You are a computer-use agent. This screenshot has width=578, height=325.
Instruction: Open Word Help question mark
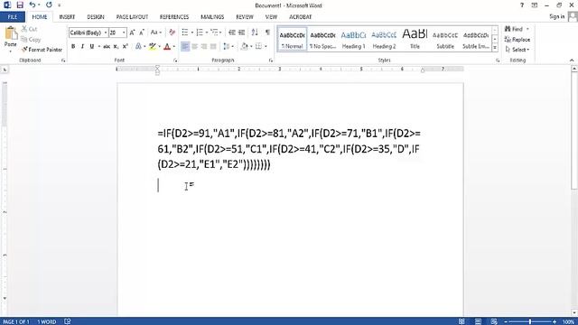tap(522, 5)
